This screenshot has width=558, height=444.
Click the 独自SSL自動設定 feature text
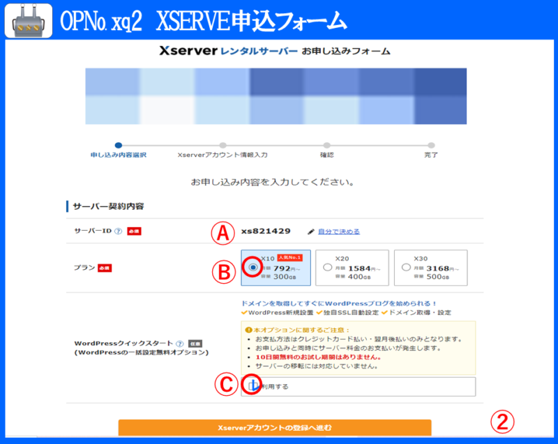coord(351,312)
